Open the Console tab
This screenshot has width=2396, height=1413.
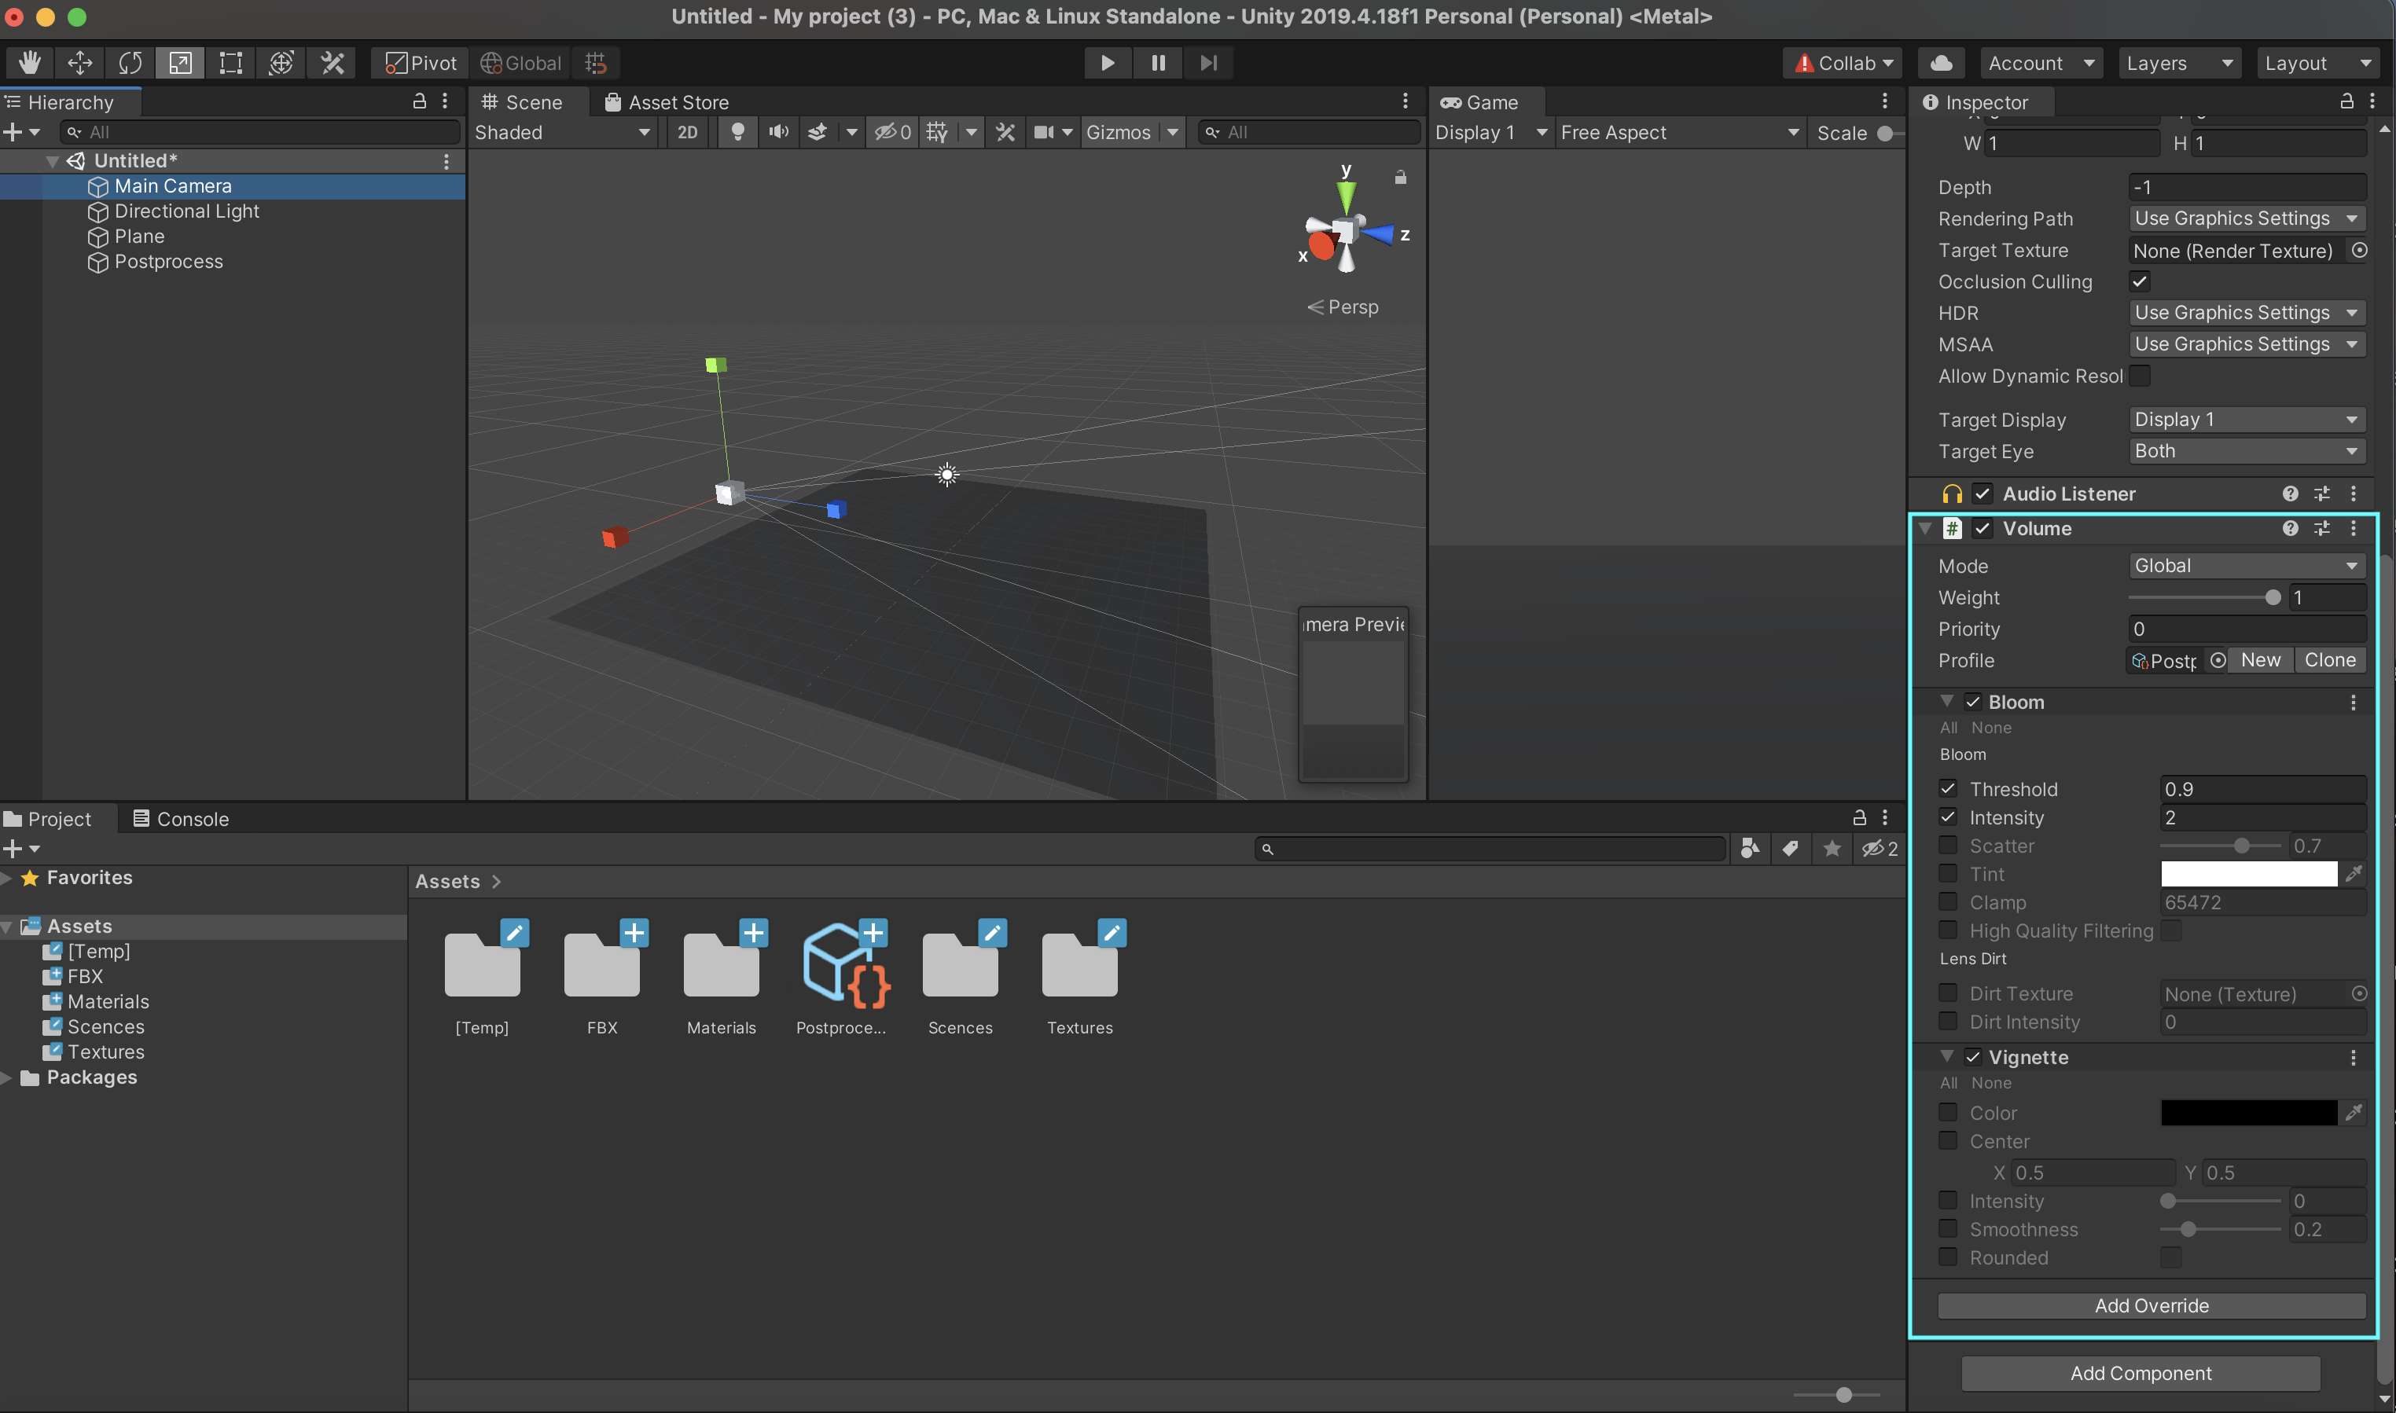(181, 818)
